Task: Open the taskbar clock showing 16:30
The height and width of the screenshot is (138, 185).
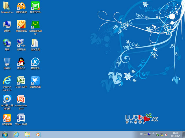Action: (x=175, y=134)
